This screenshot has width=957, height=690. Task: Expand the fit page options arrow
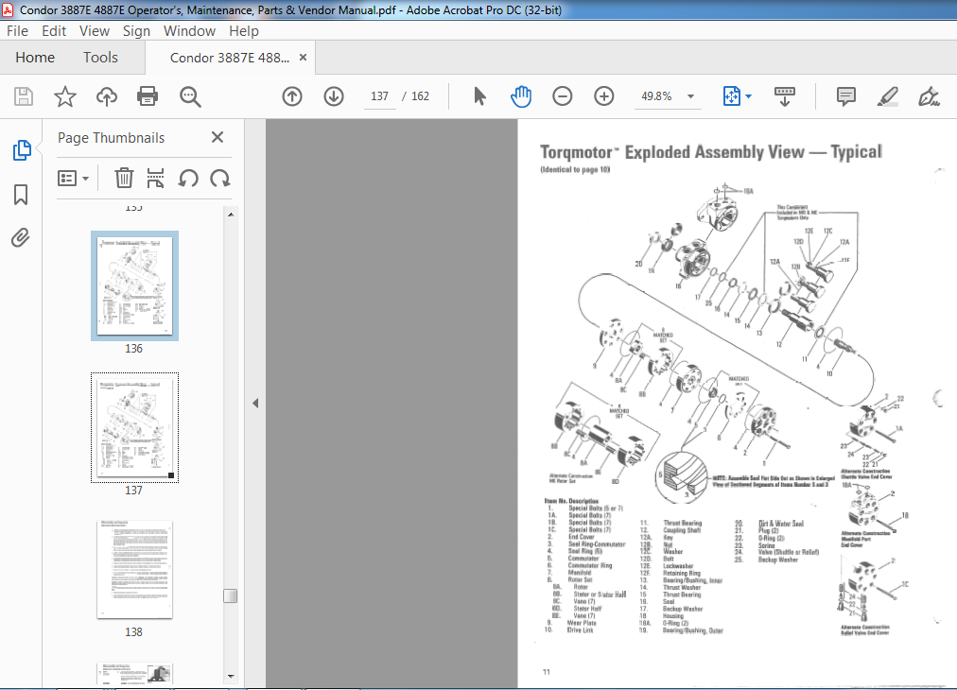[x=749, y=96]
